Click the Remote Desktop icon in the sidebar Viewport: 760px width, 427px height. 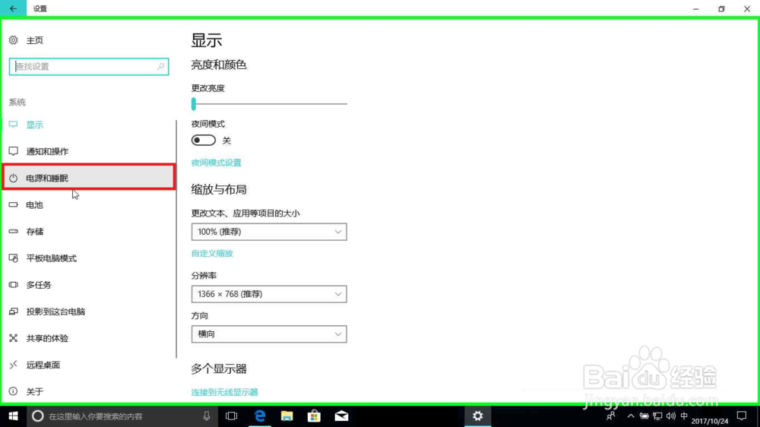coord(14,365)
